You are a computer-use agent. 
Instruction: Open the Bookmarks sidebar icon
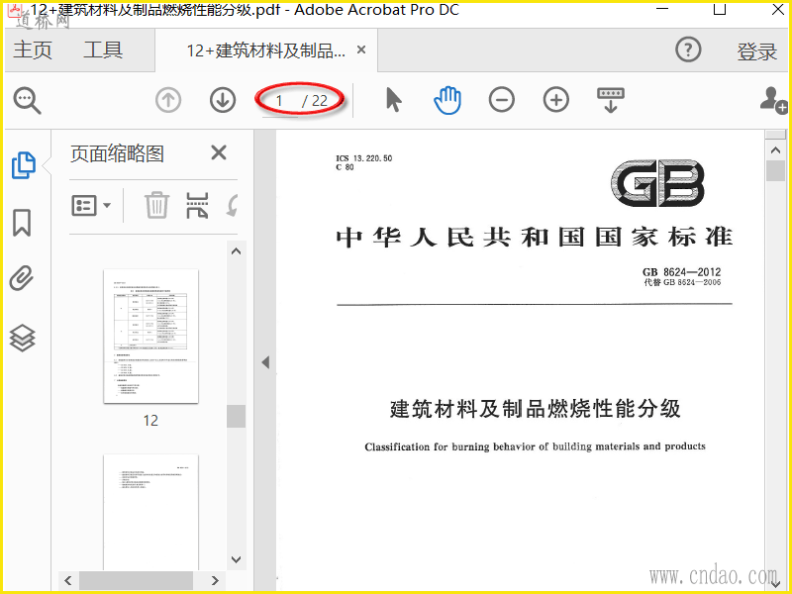click(x=22, y=223)
